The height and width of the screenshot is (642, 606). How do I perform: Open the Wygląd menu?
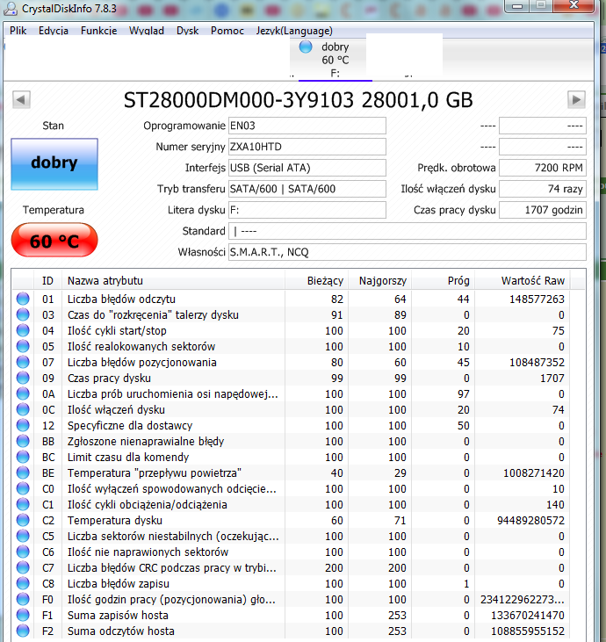click(146, 31)
